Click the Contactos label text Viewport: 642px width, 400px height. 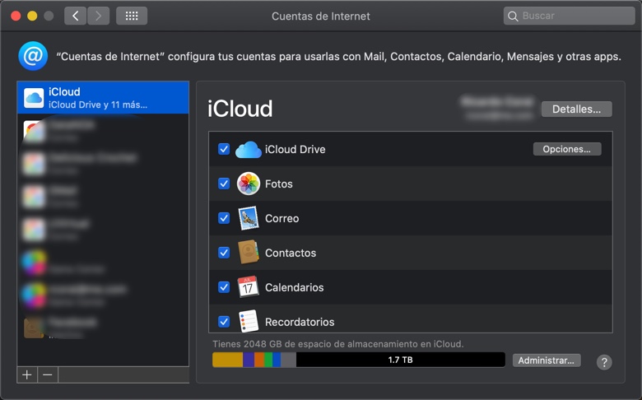point(291,253)
